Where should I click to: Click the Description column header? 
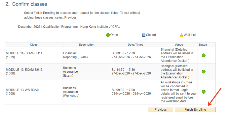(x=87, y=45)
